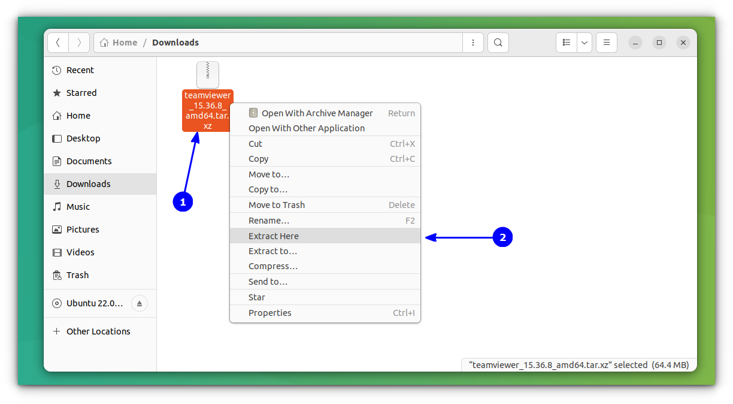Click the Downloads breadcrumb in the path bar
733x404 pixels.
pyautogui.click(x=175, y=43)
